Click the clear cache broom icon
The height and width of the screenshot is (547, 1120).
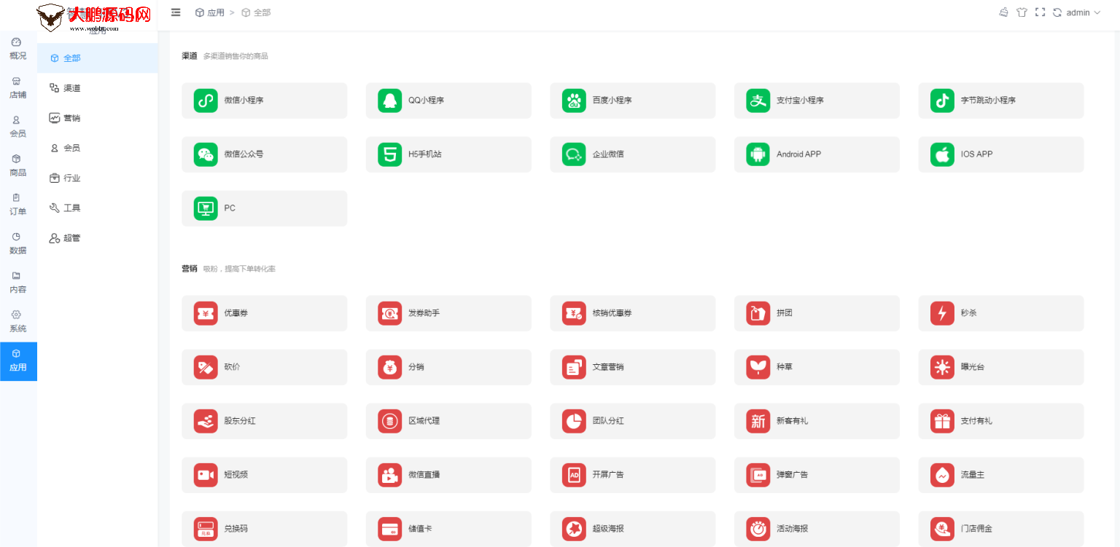tap(1004, 12)
